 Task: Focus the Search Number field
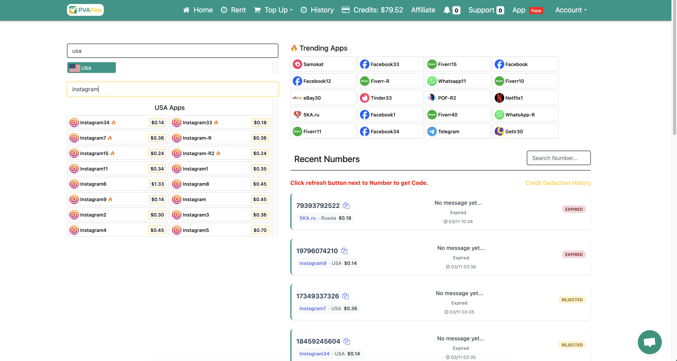tap(558, 158)
